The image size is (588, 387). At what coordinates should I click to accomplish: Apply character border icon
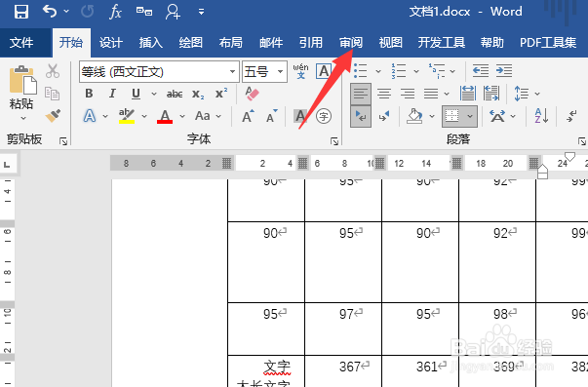click(x=324, y=71)
